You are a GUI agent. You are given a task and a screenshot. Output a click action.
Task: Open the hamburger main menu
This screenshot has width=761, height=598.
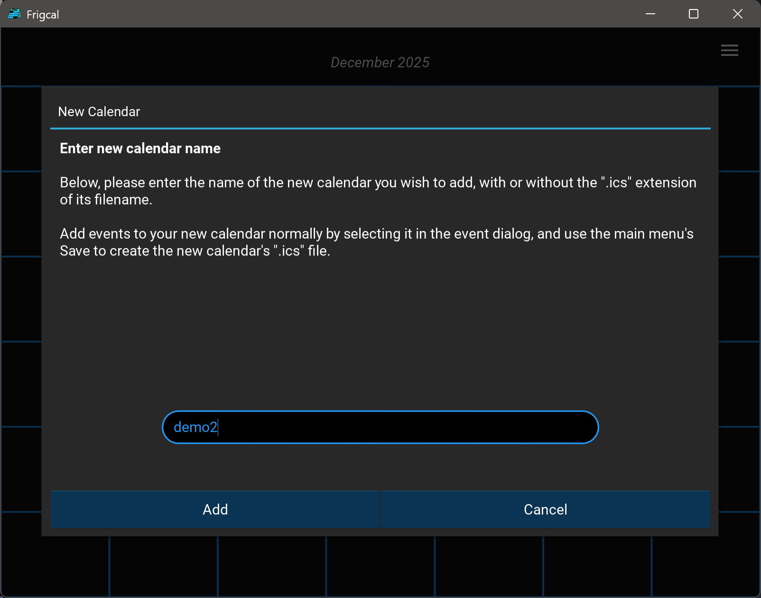(729, 50)
